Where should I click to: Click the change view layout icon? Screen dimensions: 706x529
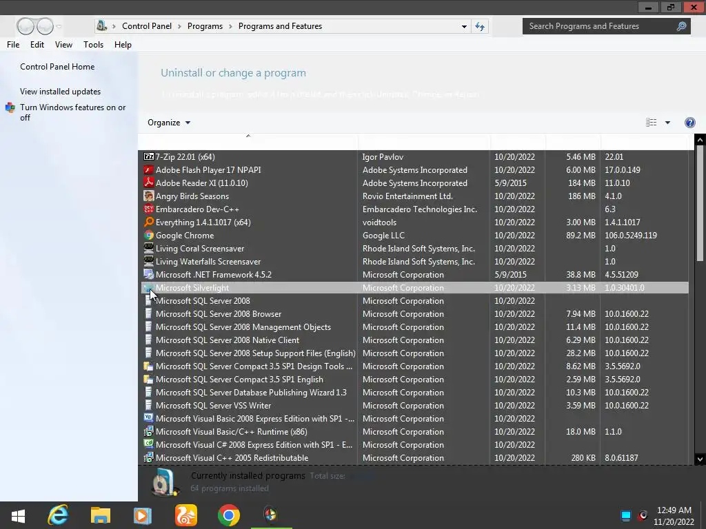point(651,123)
